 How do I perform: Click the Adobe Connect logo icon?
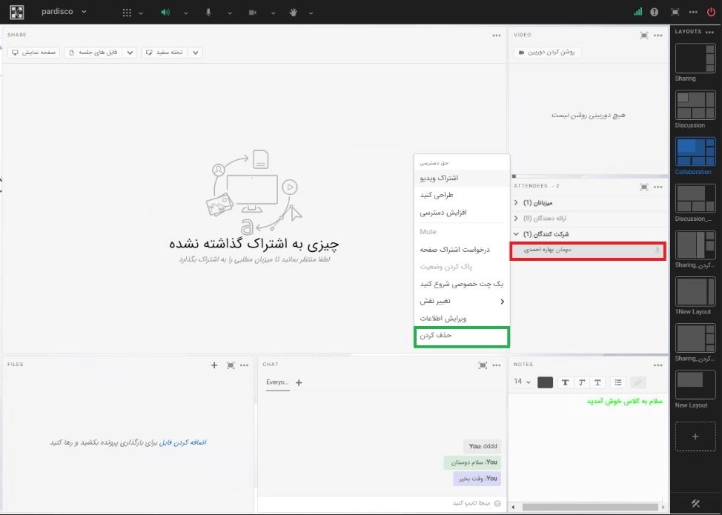[16, 12]
